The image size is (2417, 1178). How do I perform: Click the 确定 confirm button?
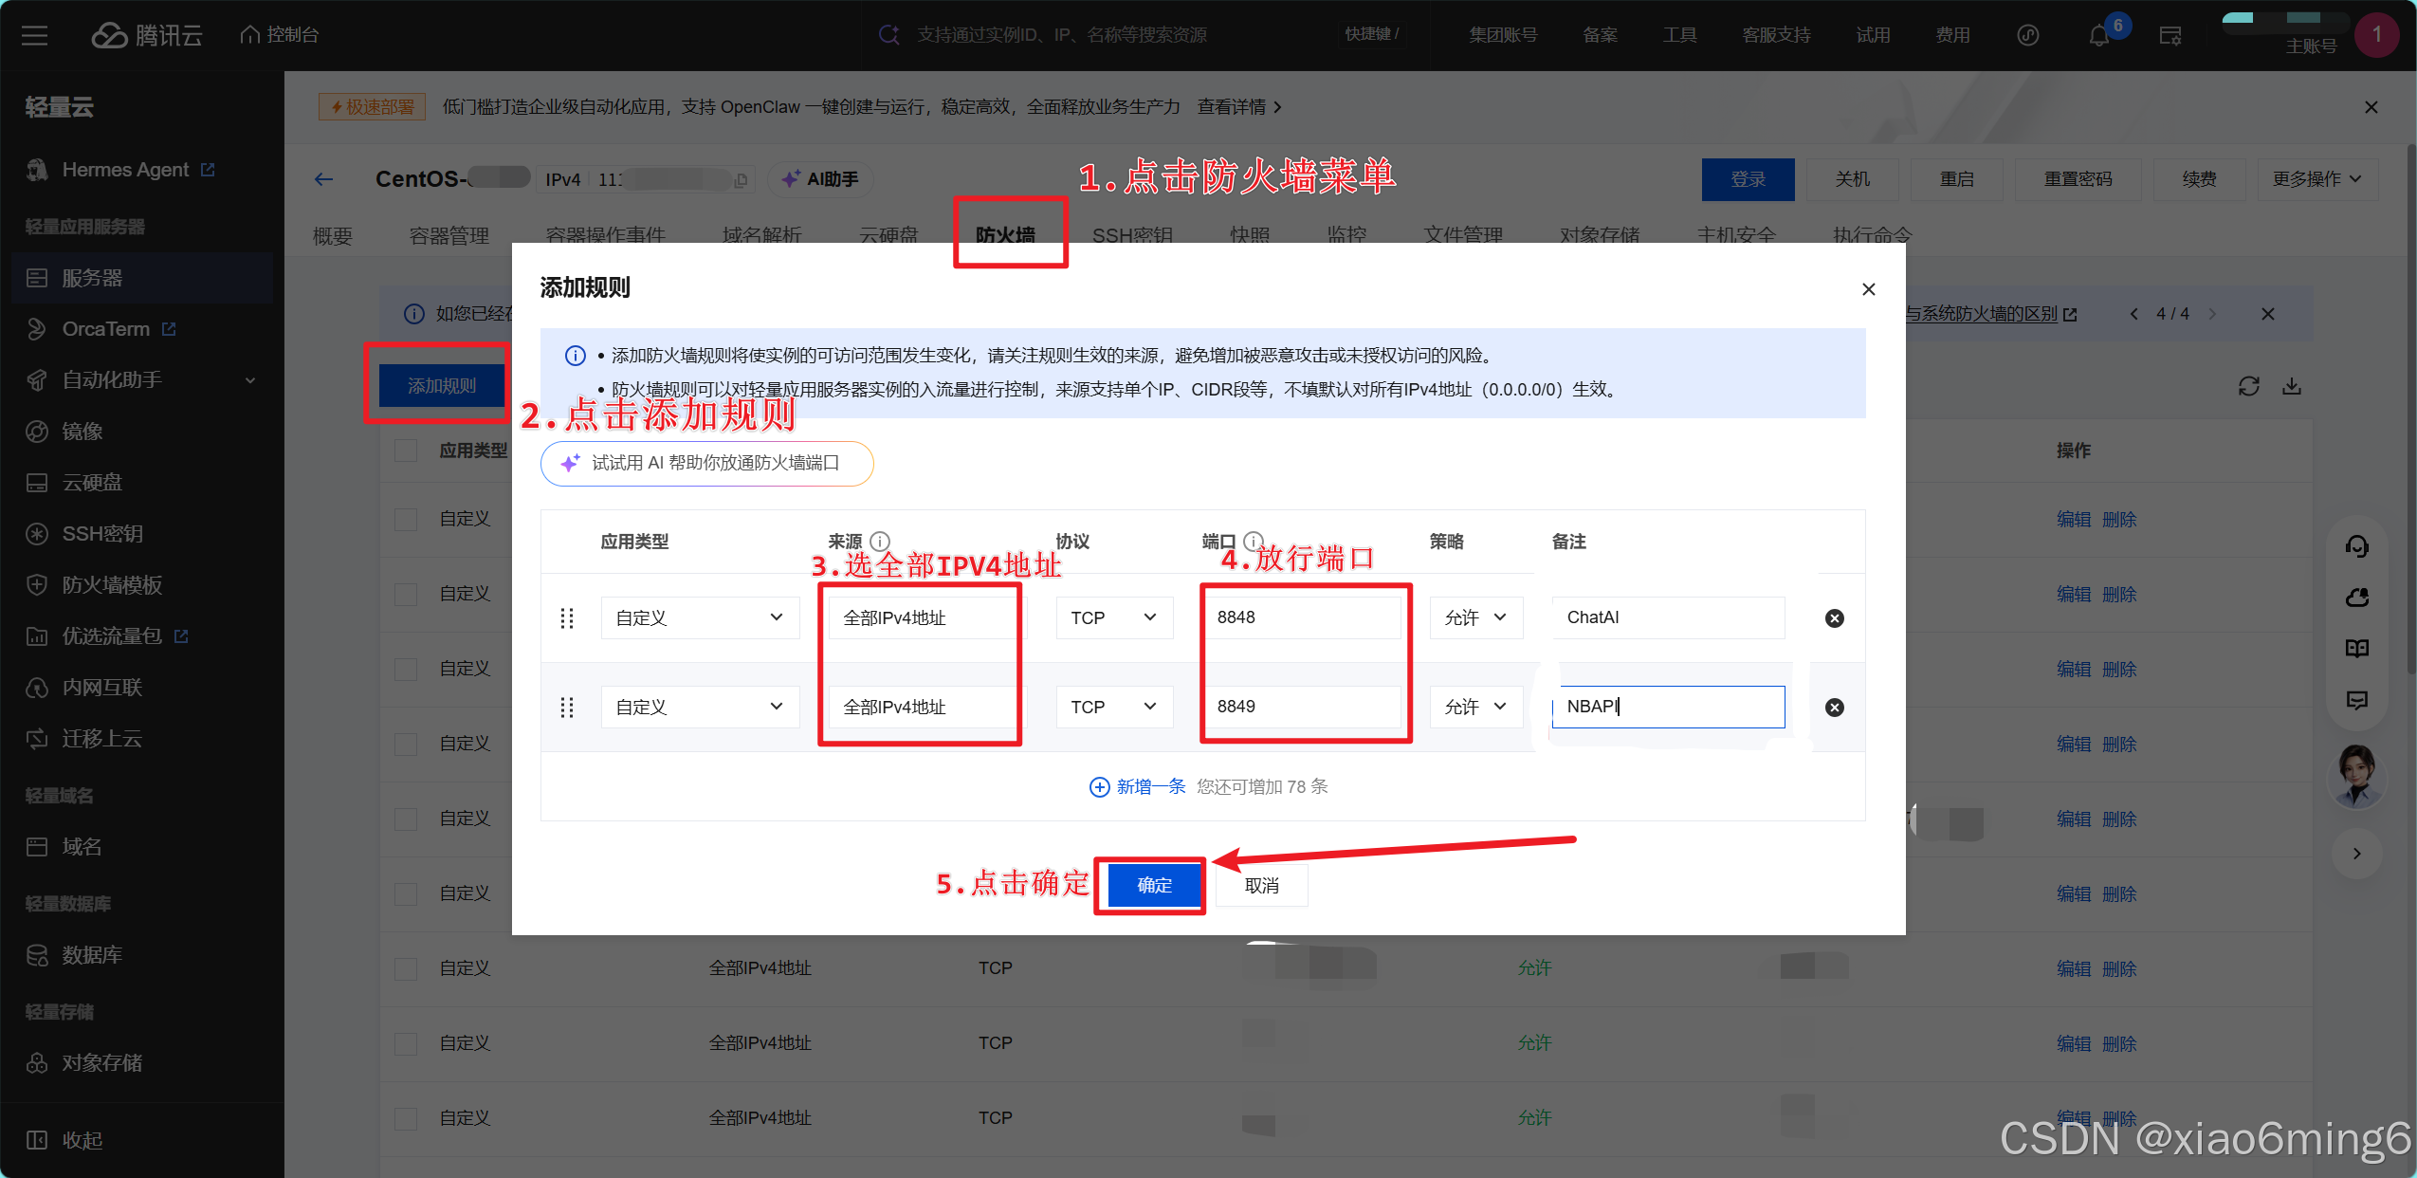click(x=1154, y=886)
